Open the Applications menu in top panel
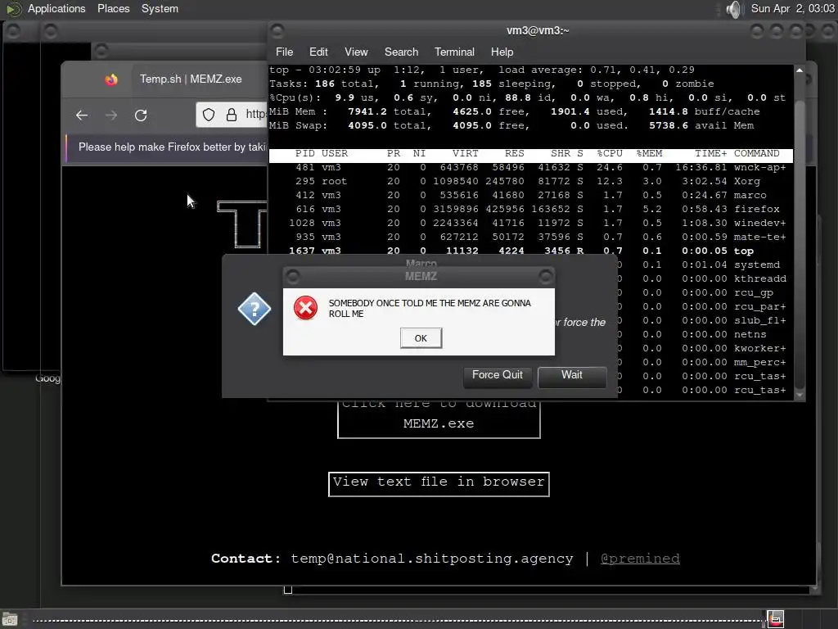838x629 pixels. pos(56,8)
